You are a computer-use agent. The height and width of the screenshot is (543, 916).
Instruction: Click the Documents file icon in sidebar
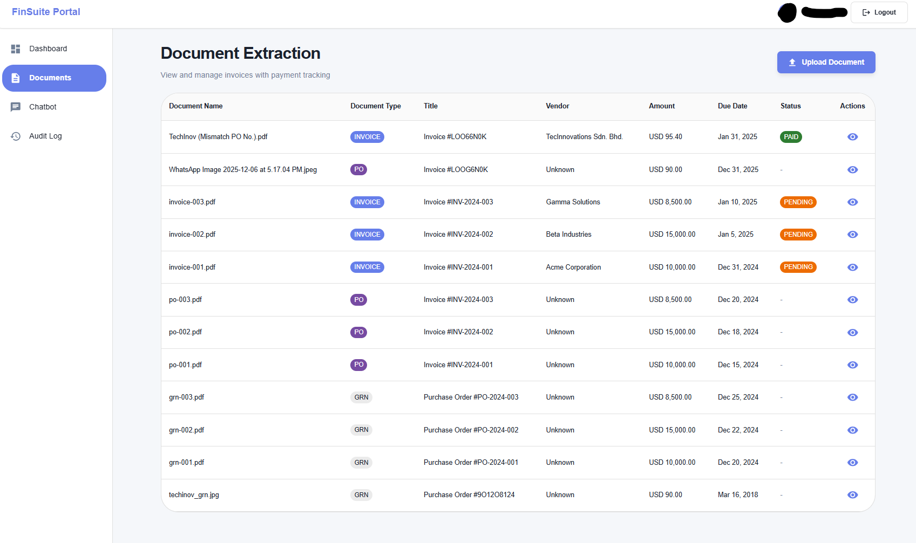tap(16, 78)
